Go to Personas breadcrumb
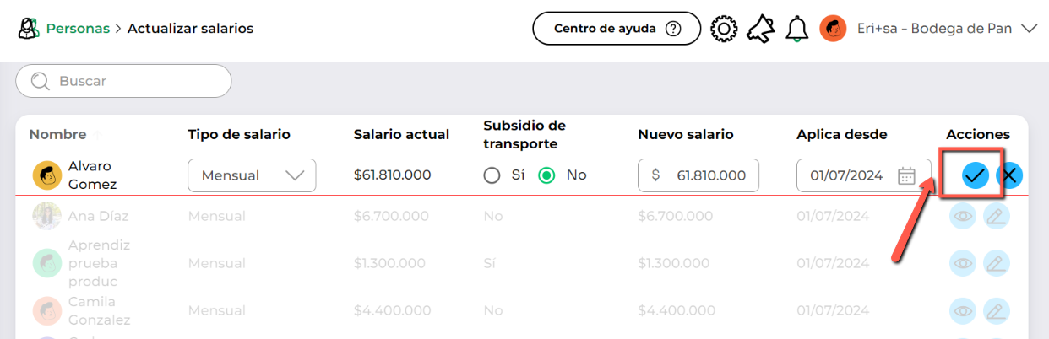The image size is (1049, 339). click(x=78, y=29)
